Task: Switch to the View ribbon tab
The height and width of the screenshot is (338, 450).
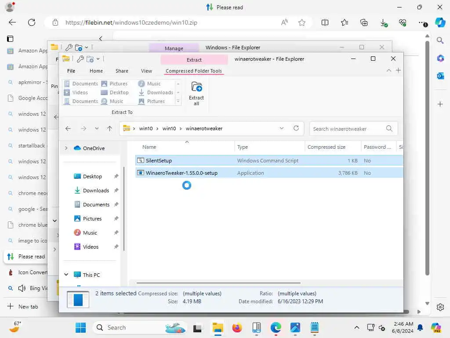Action: click(146, 71)
